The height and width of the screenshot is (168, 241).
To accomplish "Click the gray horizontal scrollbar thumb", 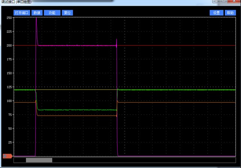I will 39,160.
